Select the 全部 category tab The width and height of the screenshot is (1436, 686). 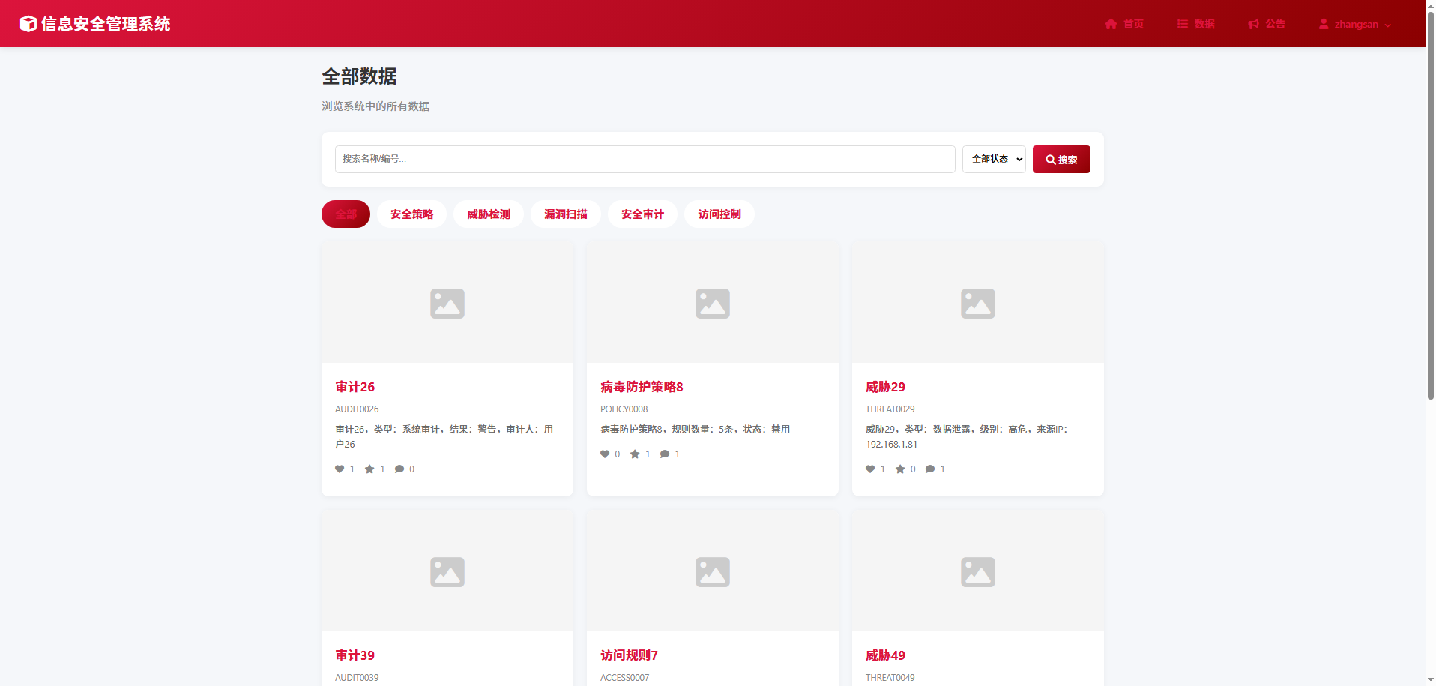(x=346, y=214)
